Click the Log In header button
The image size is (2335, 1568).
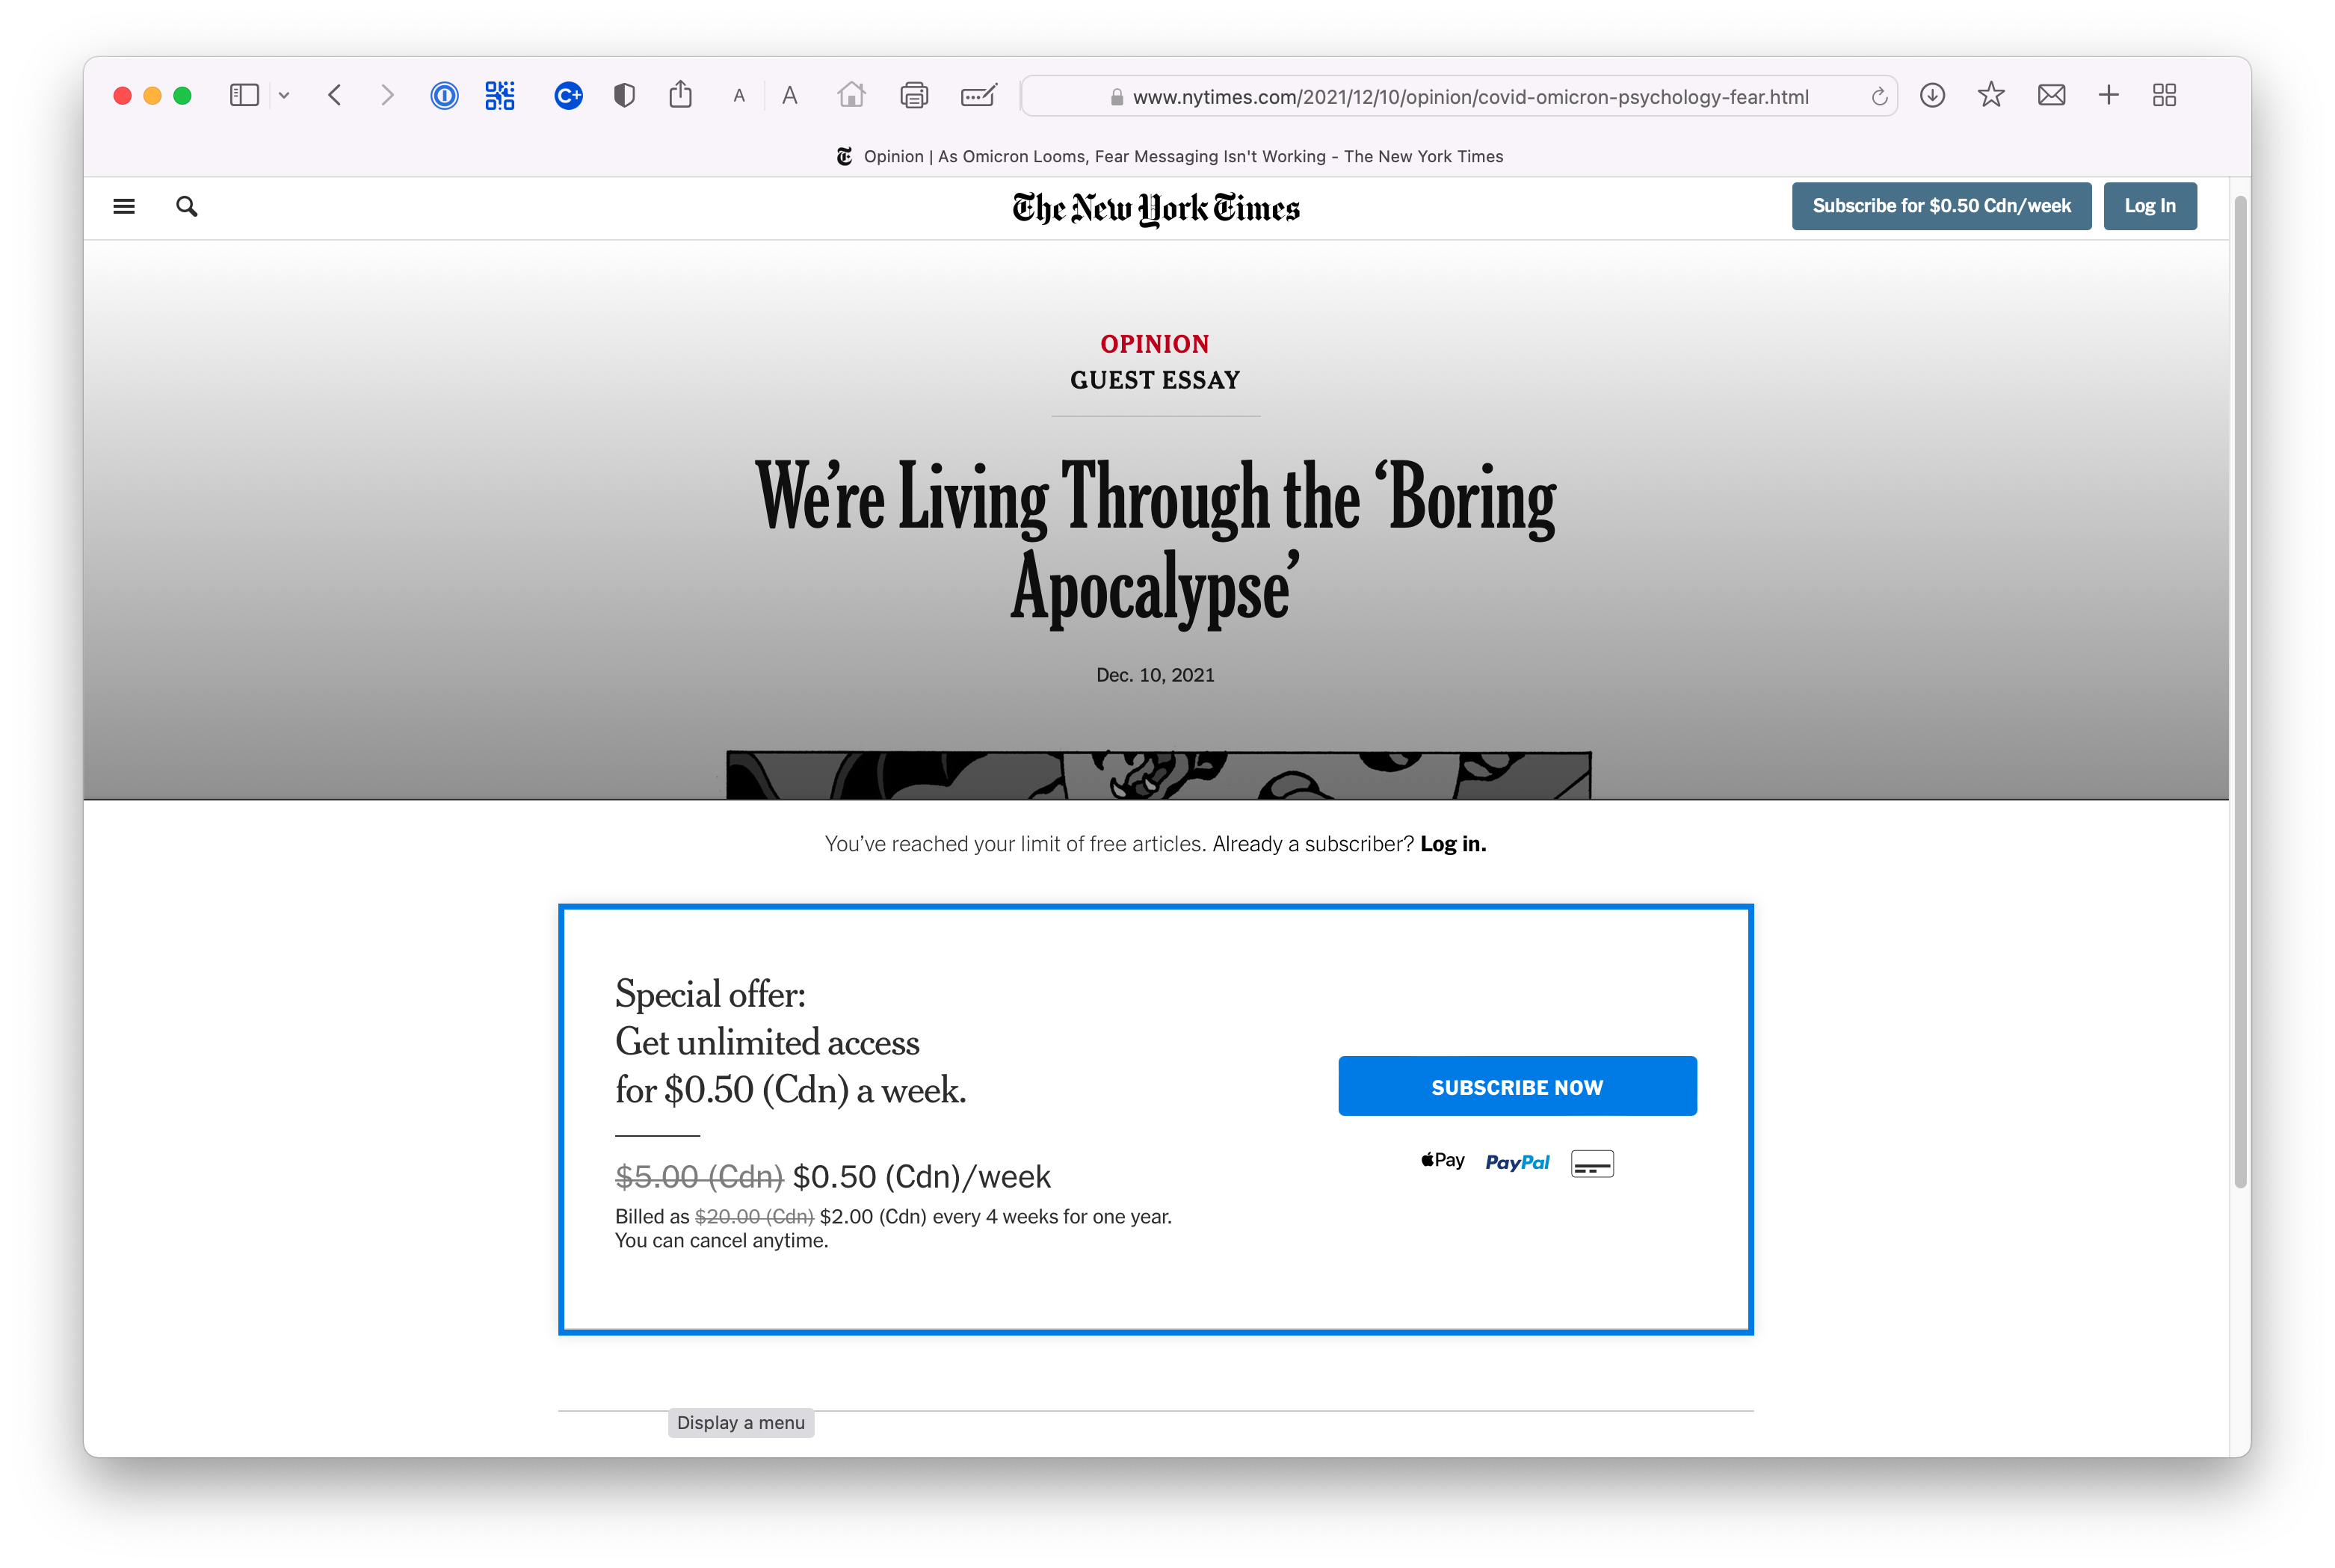point(2149,206)
